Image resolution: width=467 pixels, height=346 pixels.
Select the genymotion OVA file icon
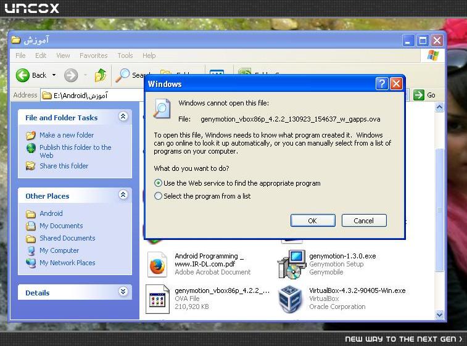click(157, 299)
